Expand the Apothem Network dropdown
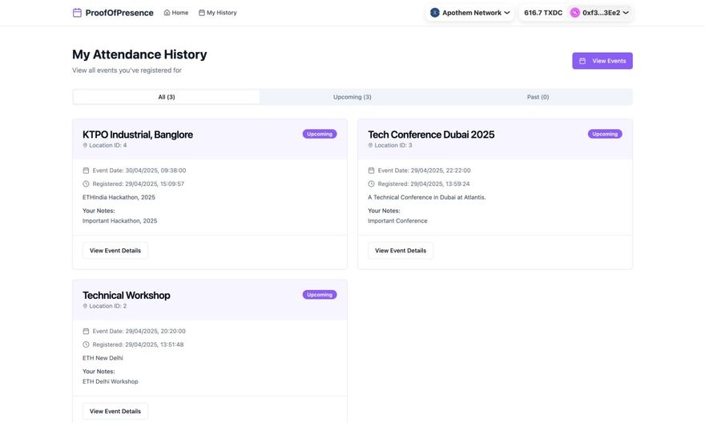 click(x=506, y=13)
